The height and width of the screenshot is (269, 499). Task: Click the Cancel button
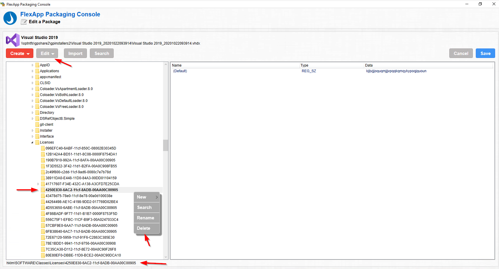(461, 54)
